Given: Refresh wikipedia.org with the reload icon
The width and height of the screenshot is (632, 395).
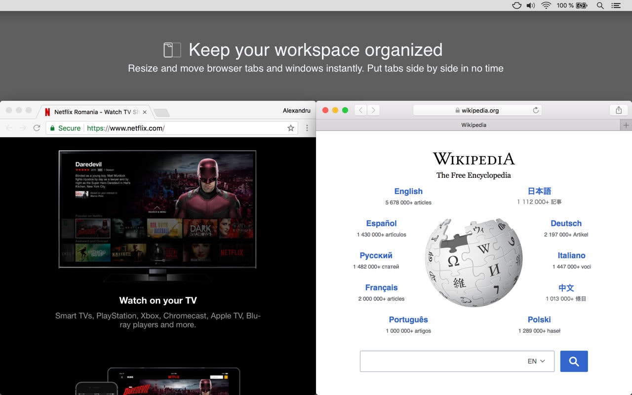Looking at the screenshot, I should pyautogui.click(x=536, y=110).
